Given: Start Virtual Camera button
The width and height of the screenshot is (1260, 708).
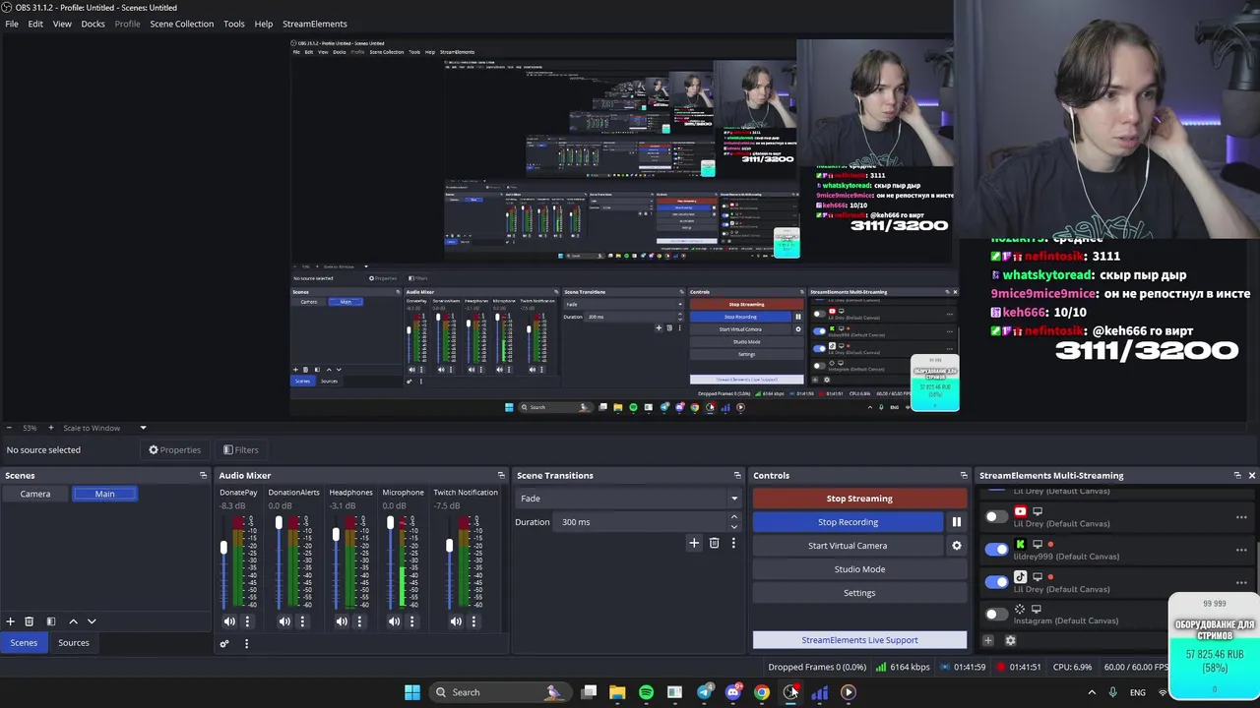Looking at the screenshot, I should (x=848, y=546).
